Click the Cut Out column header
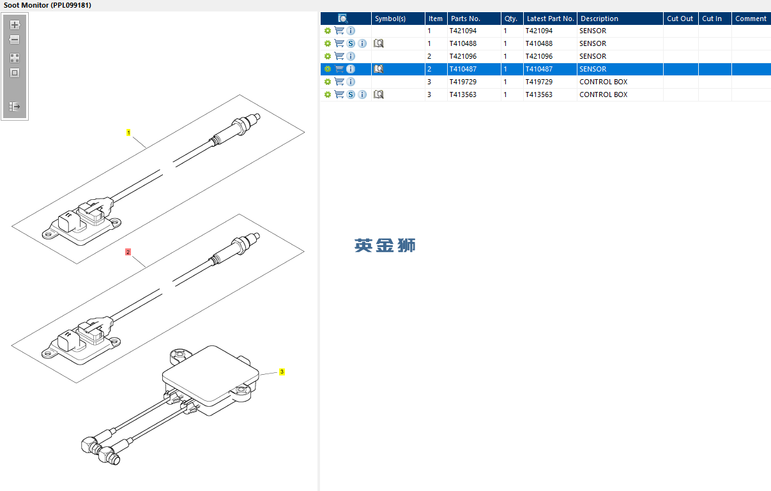 [x=680, y=19]
